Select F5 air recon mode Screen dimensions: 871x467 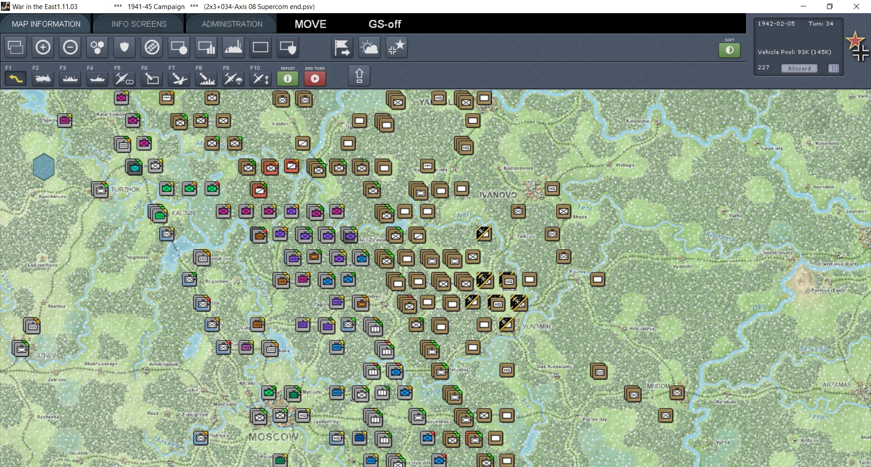pos(125,78)
